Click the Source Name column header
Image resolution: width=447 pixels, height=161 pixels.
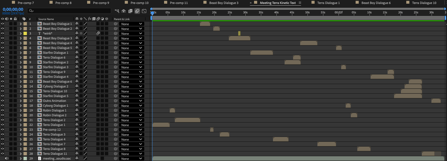(46, 19)
